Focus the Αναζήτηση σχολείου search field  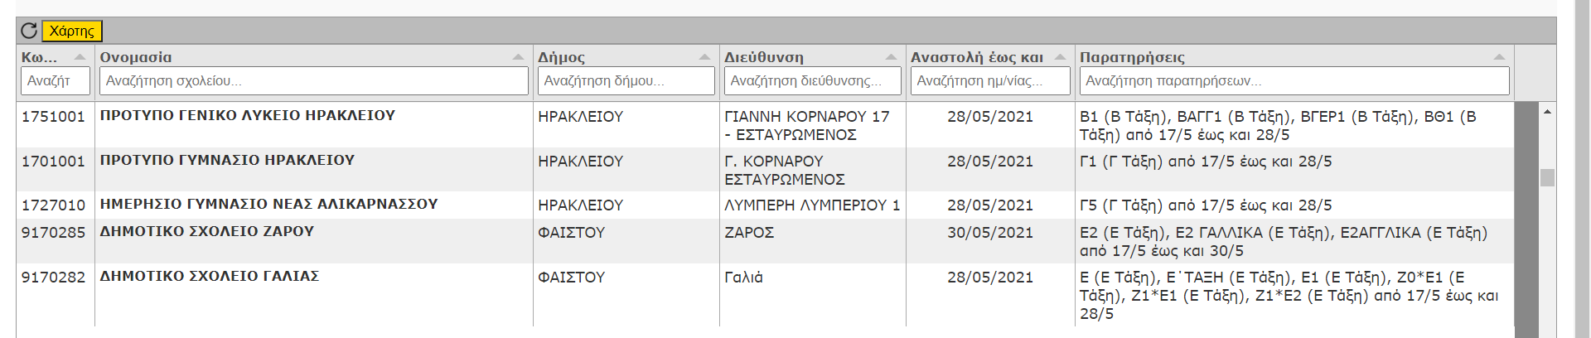coord(314,81)
